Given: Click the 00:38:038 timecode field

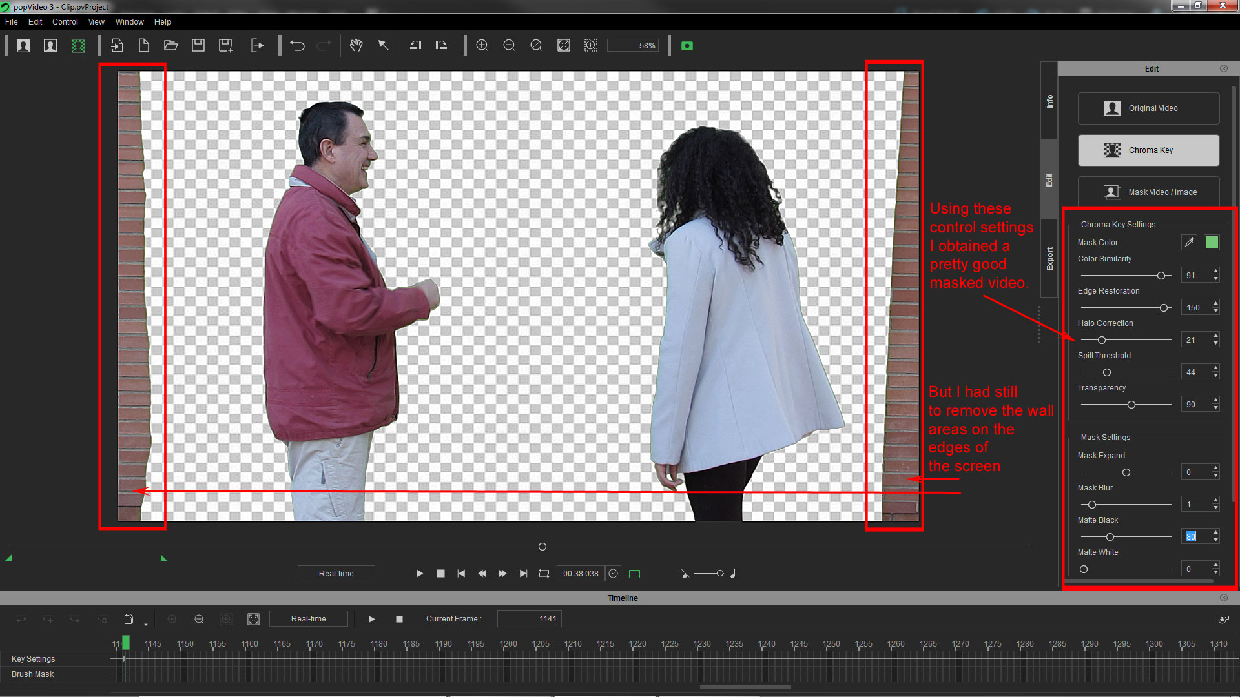Looking at the screenshot, I should coord(581,573).
